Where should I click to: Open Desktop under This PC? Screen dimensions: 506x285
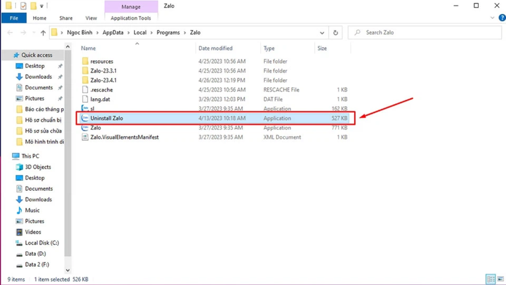coord(35,178)
